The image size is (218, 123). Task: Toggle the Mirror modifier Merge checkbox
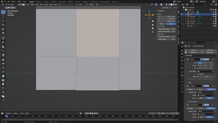tap(198, 77)
